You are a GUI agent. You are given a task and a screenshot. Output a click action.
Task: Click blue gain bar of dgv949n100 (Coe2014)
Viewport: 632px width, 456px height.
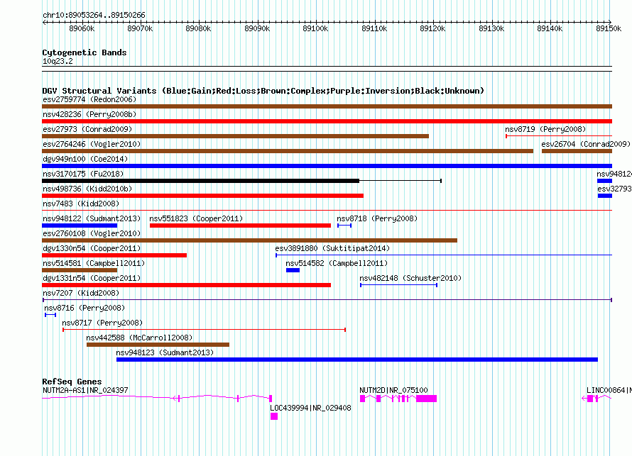327,166
